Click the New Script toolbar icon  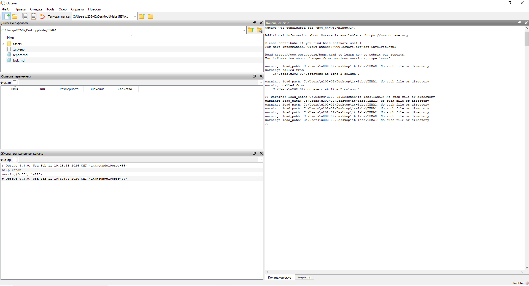pos(7,16)
